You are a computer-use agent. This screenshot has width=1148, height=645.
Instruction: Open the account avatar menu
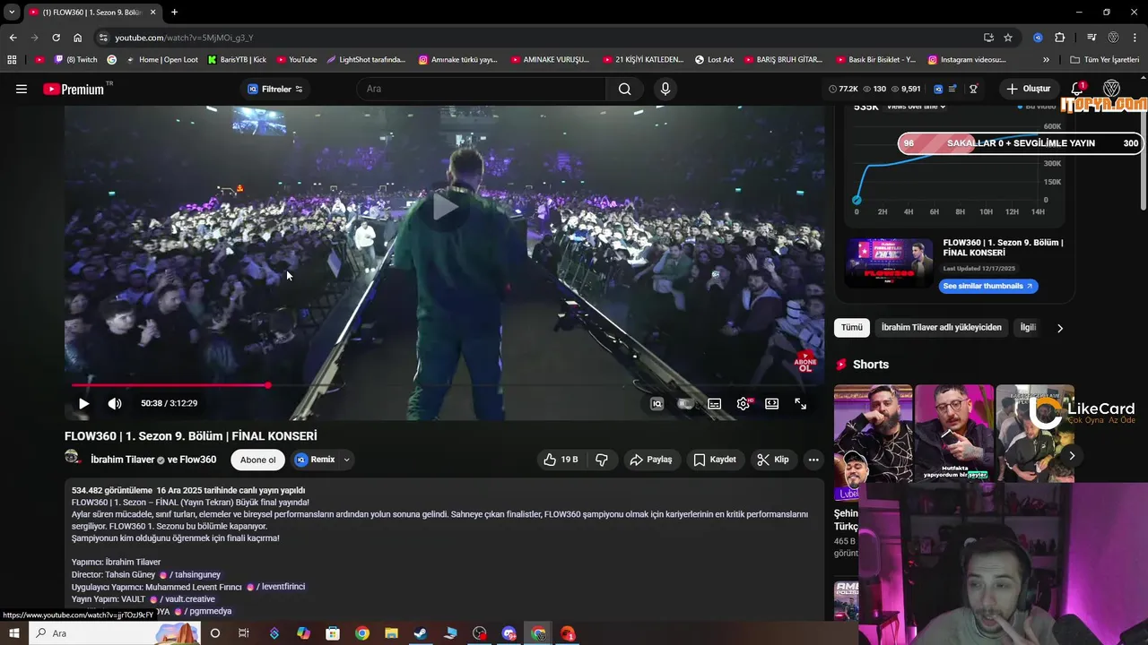click(x=1112, y=89)
